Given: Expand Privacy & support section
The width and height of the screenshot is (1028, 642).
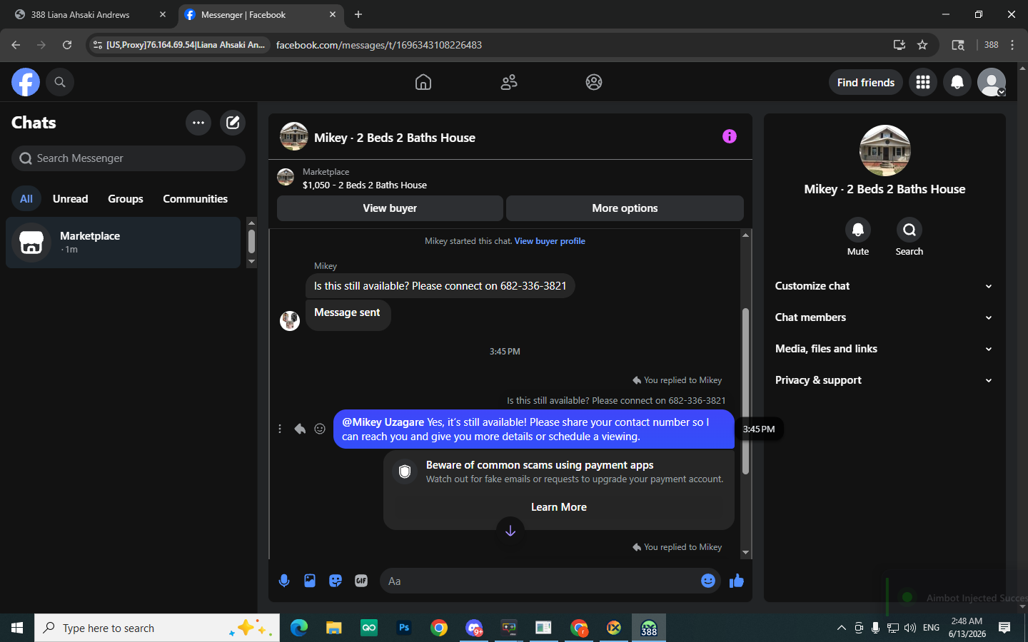Looking at the screenshot, I should 885,380.
